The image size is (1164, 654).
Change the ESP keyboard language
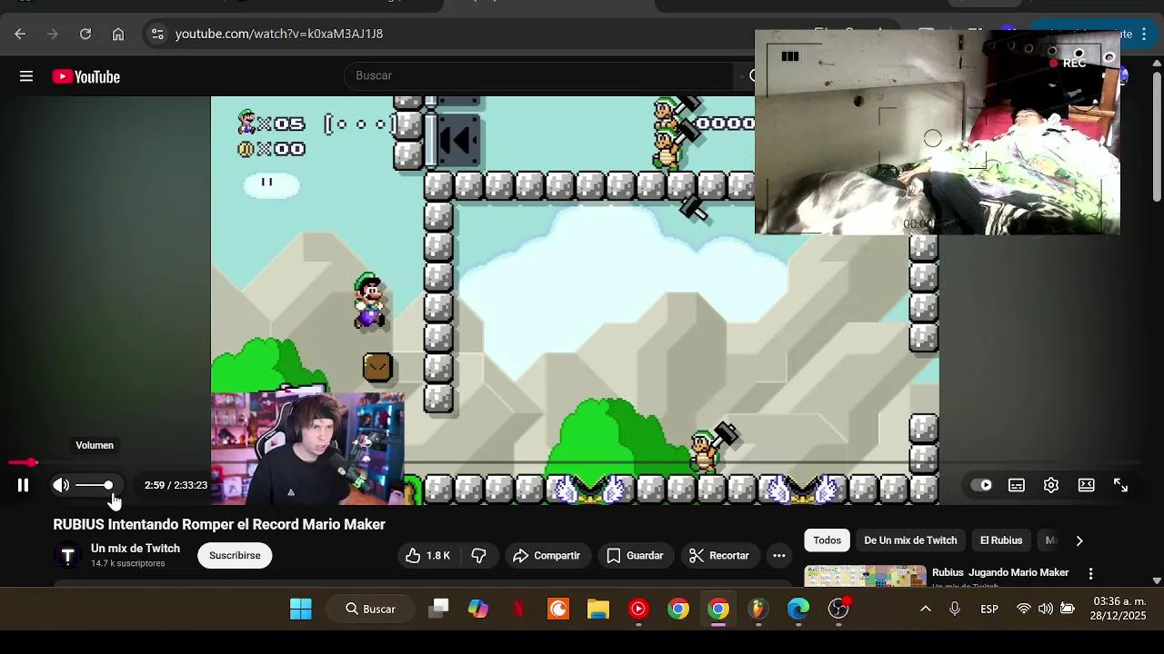tap(989, 609)
